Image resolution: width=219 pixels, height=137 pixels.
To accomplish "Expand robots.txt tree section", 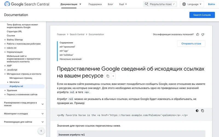I will (x=5, y=48).
